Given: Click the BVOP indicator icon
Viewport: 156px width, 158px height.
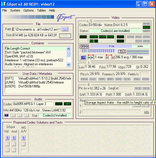Looking at the screenshot, I should tap(110, 37).
